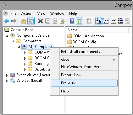This screenshot has width=133, height=115.
Task: Select DCOM Config under My Computer
Action: tap(42, 58)
